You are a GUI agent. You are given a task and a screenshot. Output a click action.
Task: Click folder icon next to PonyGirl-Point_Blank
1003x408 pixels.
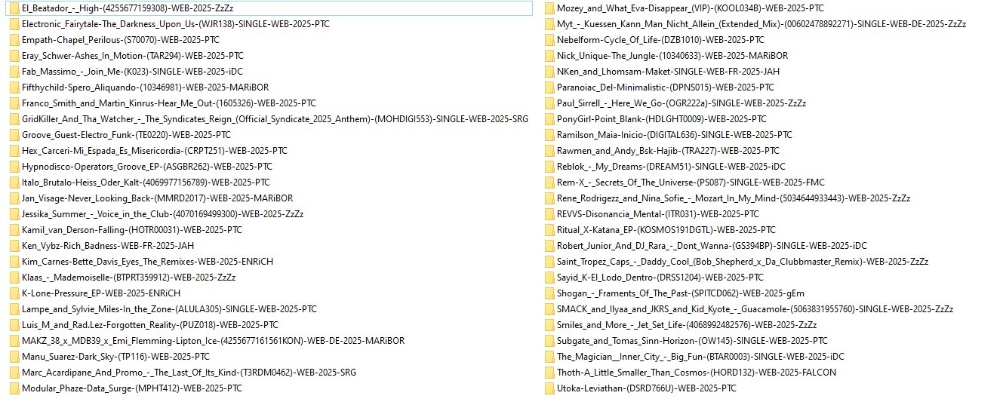549,119
